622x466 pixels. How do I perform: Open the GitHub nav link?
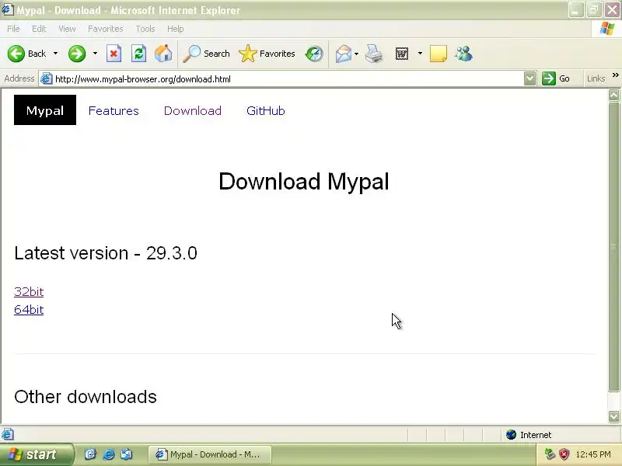tap(266, 111)
